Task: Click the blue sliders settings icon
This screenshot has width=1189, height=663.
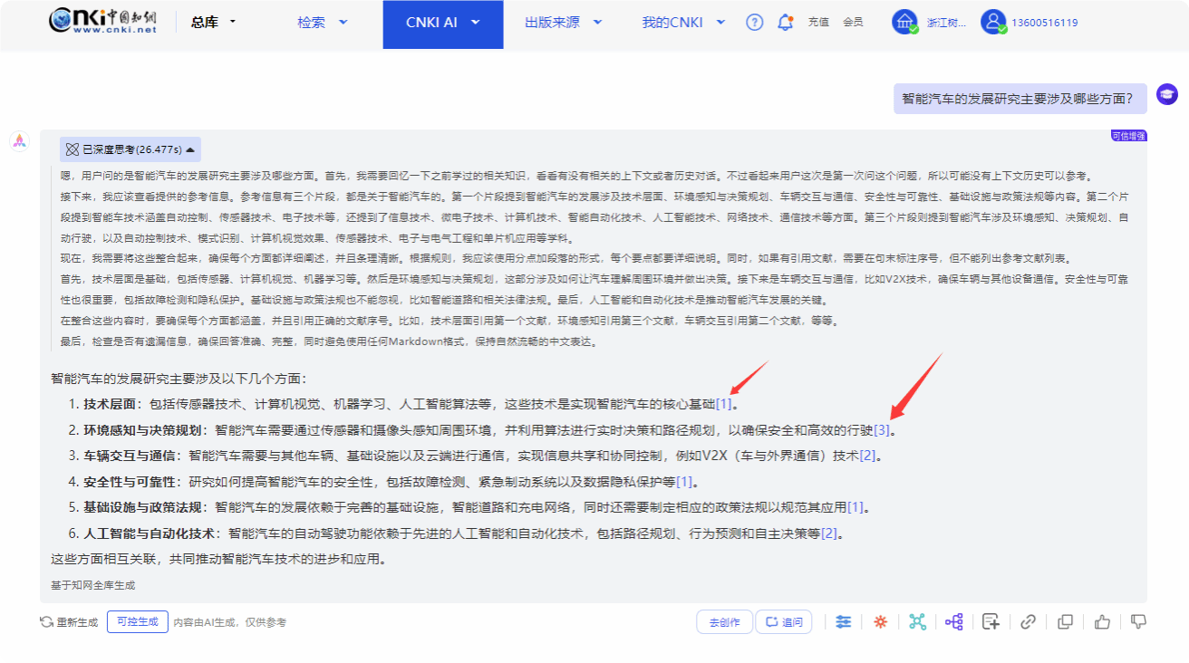Action: tap(844, 622)
